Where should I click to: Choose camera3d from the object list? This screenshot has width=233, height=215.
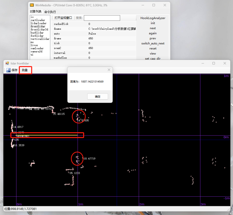click(x=36, y=51)
